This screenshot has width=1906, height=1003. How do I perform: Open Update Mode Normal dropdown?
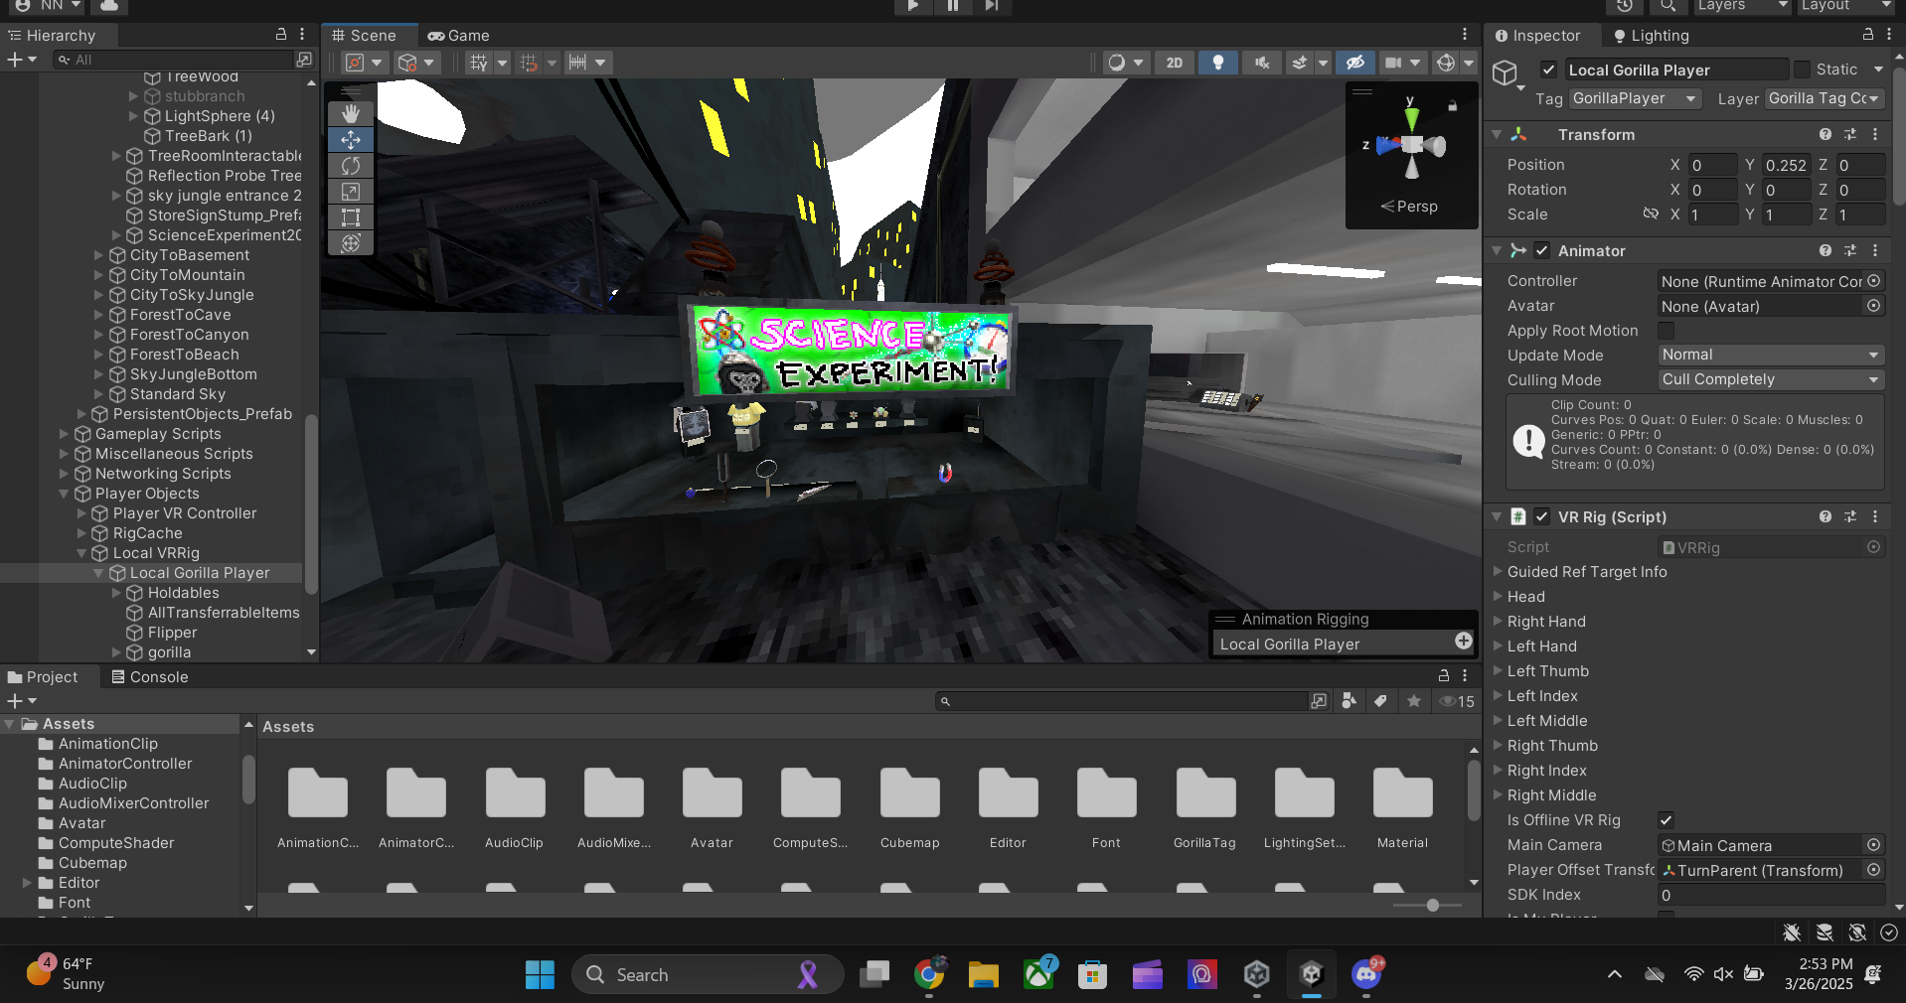point(1771,355)
